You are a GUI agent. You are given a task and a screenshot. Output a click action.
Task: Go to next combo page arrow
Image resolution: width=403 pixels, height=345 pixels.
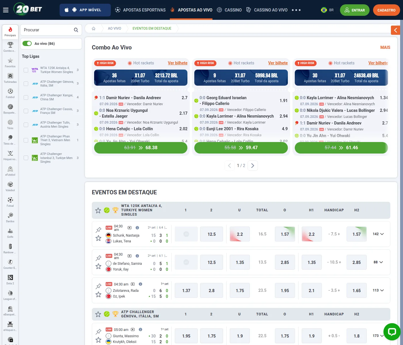pos(252,166)
